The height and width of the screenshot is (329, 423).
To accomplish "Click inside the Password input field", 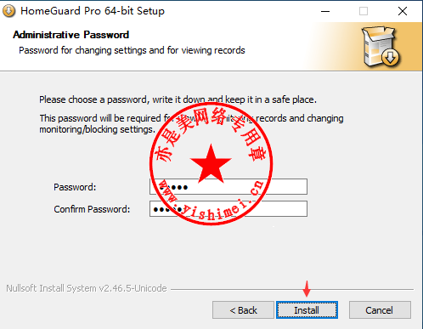I will (228, 186).
